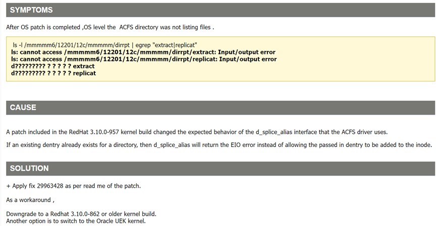Screen dimensions: 436x226
Task: Click the egrep "extract|replicat" pattern text
Action: [x=167, y=45]
